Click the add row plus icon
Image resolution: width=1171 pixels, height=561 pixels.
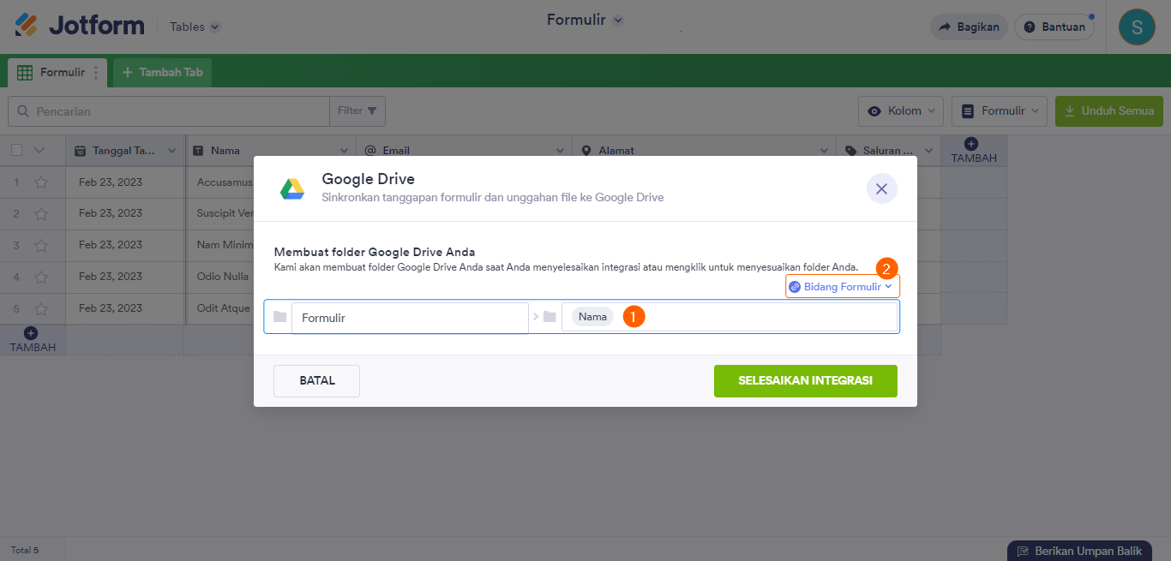coord(31,333)
